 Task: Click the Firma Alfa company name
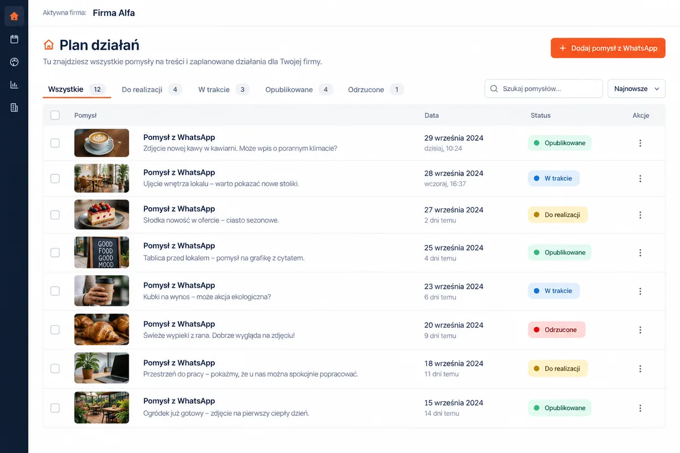114,12
